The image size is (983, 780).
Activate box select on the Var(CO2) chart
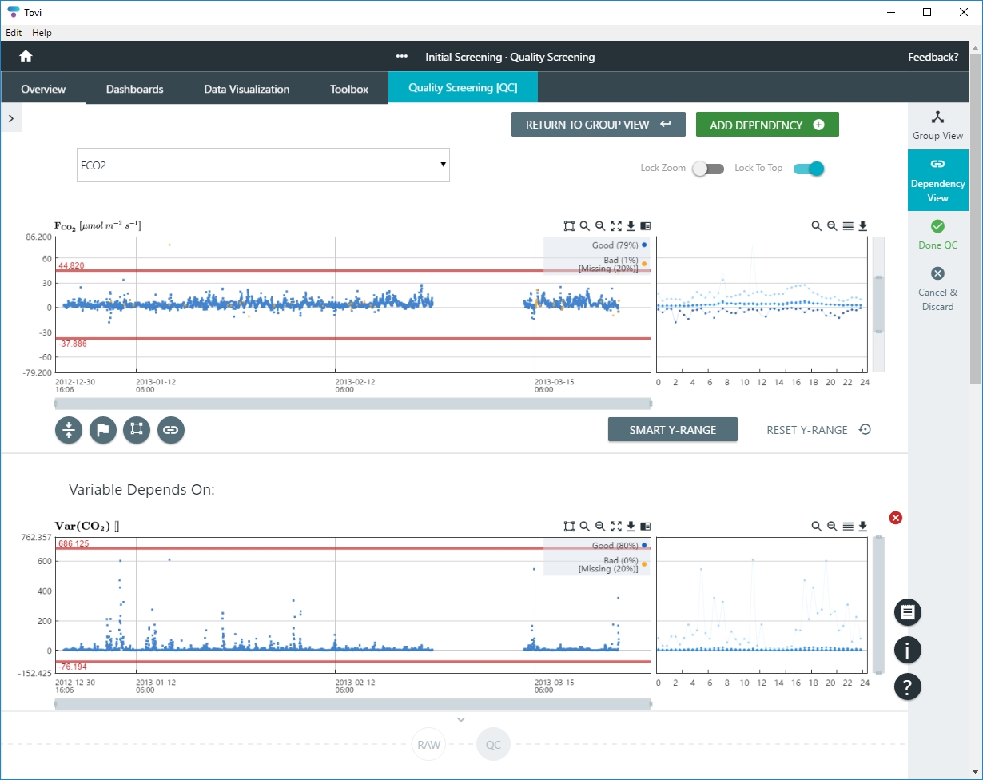click(569, 526)
